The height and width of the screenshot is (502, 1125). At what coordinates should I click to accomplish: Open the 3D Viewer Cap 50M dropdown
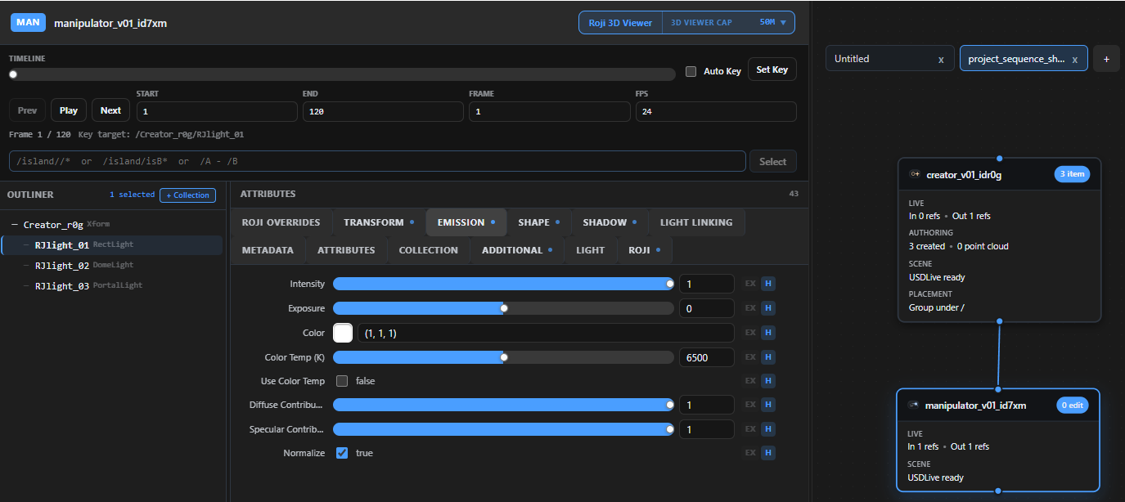click(x=728, y=23)
